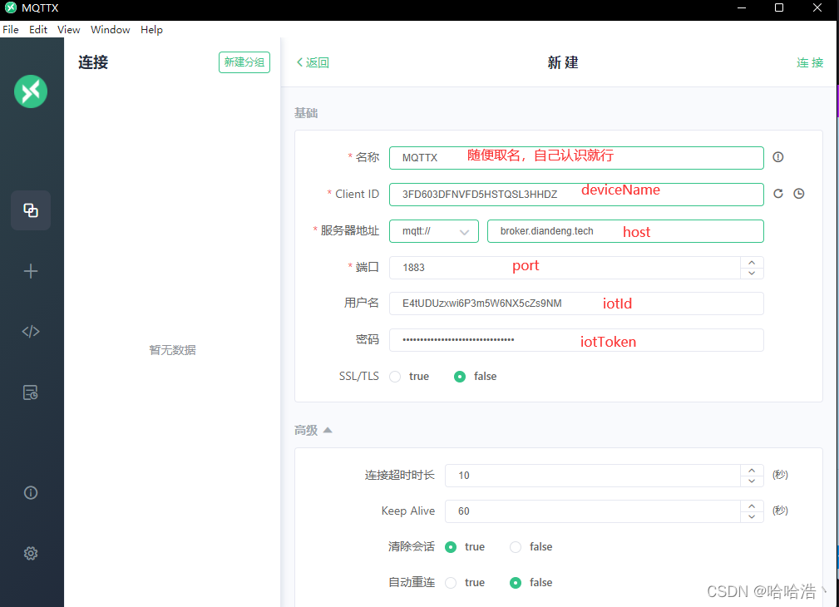This screenshot has width=839, height=607.
Task: Click the 连接 connect button at top right
Action: [810, 62]
